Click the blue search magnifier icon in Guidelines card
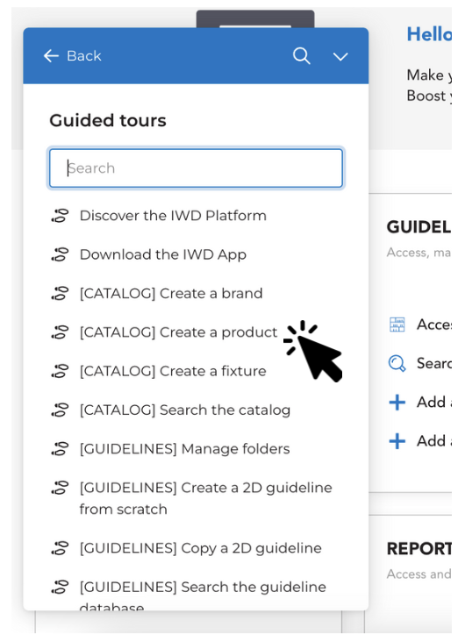The height and width of the screenshot is (635, 458). click(x=397, y=363)
